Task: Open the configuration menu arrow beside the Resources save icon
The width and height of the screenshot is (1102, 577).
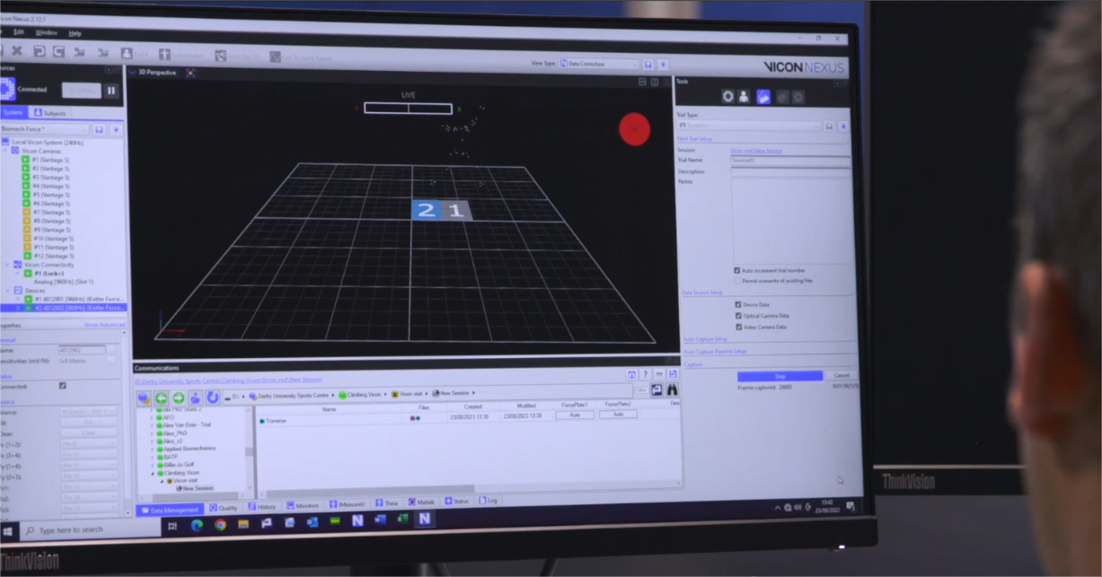Action: pos(115,130)
